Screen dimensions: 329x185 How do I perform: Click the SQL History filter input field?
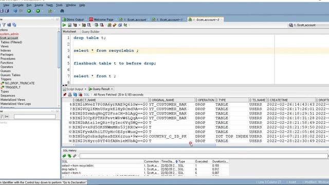click(204, 156)
